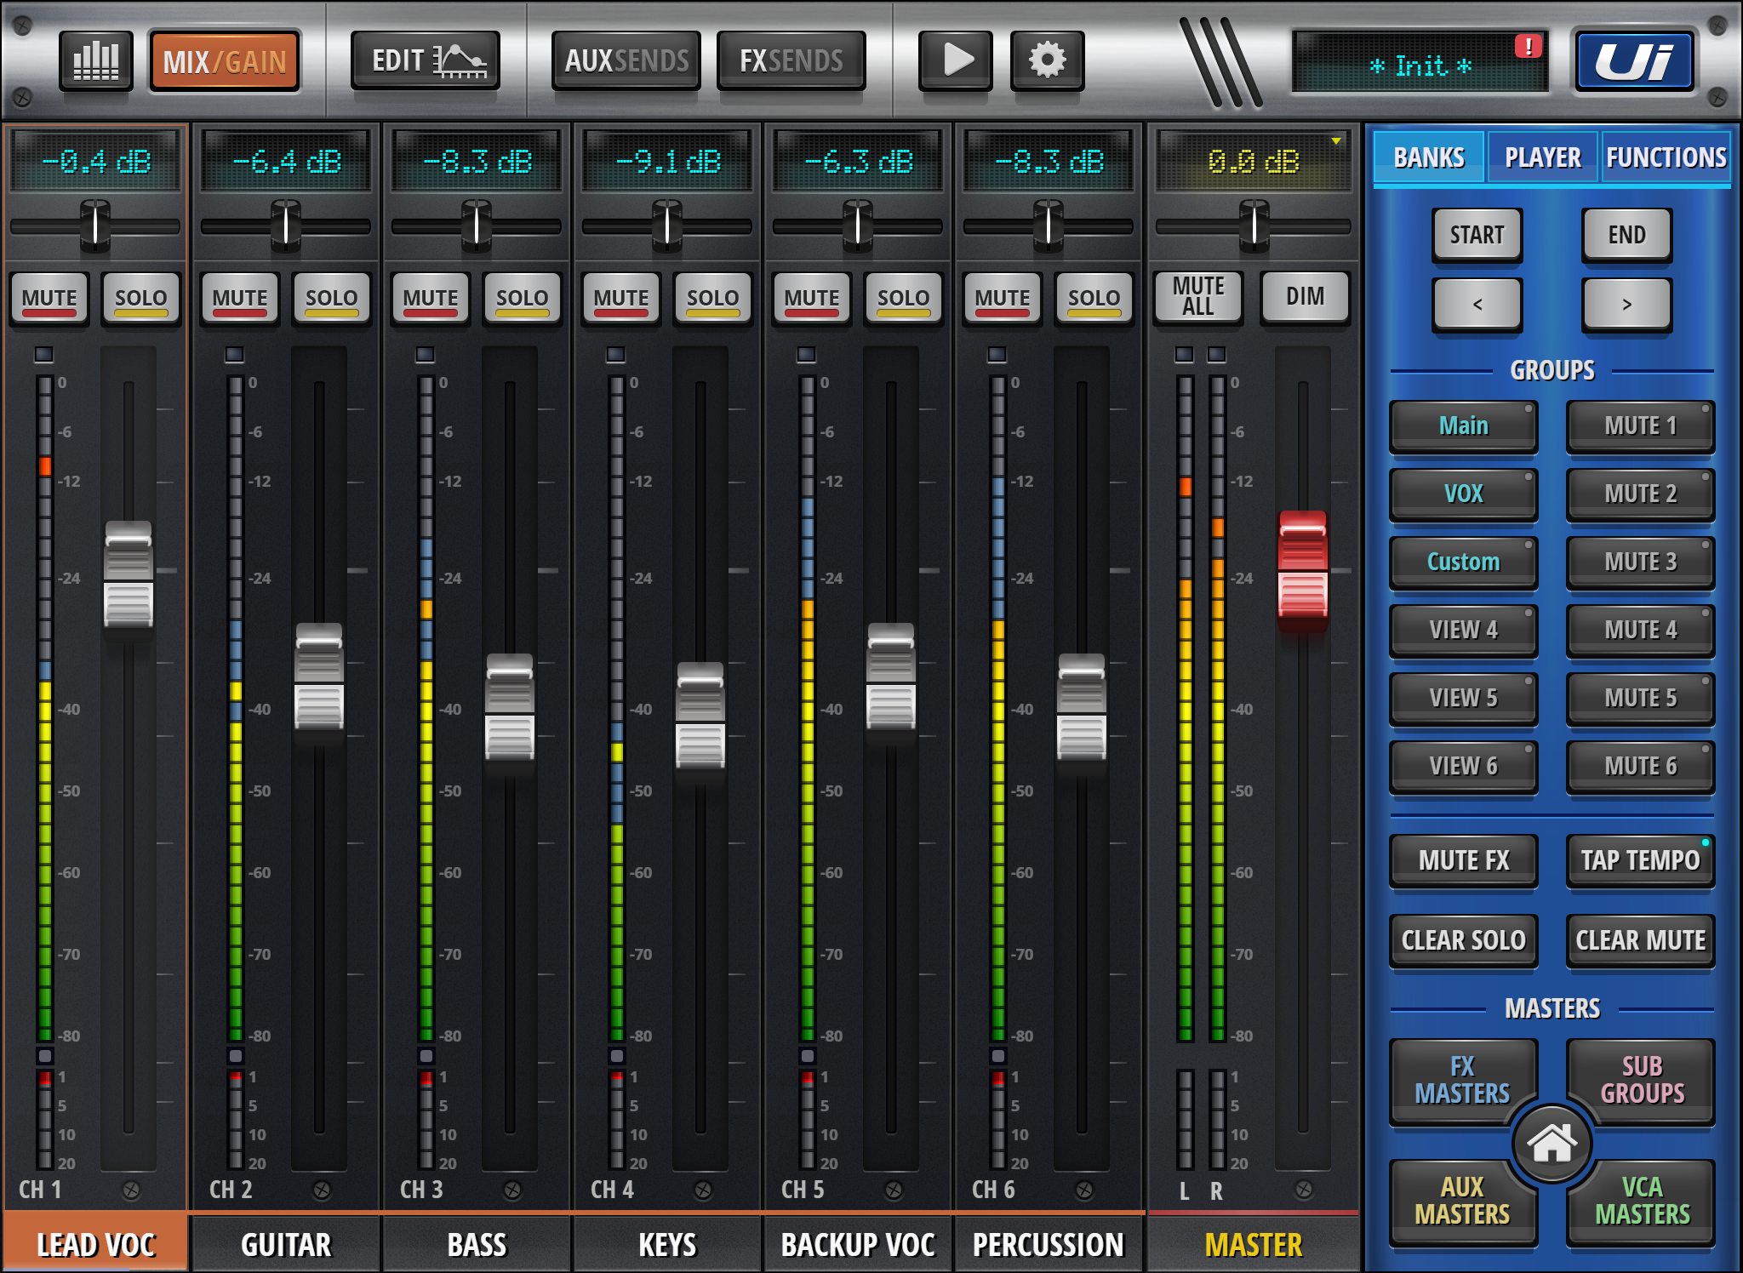Go to next bank with > button
The image size is (1743, 1273).
click(1626, 304)
